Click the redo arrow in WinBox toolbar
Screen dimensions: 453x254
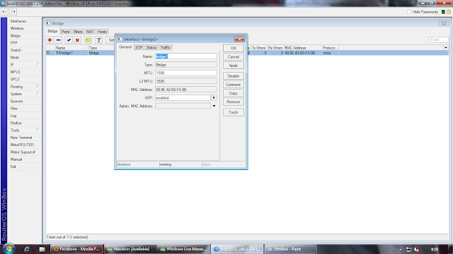point(13,12)
